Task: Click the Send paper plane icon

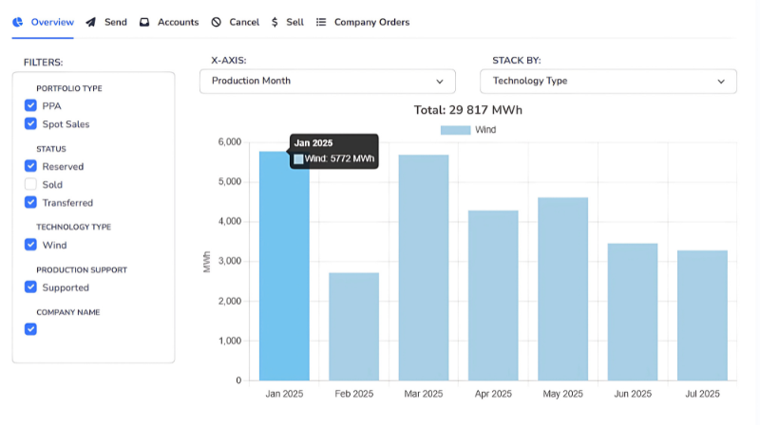Action: (x=90, y=22)
